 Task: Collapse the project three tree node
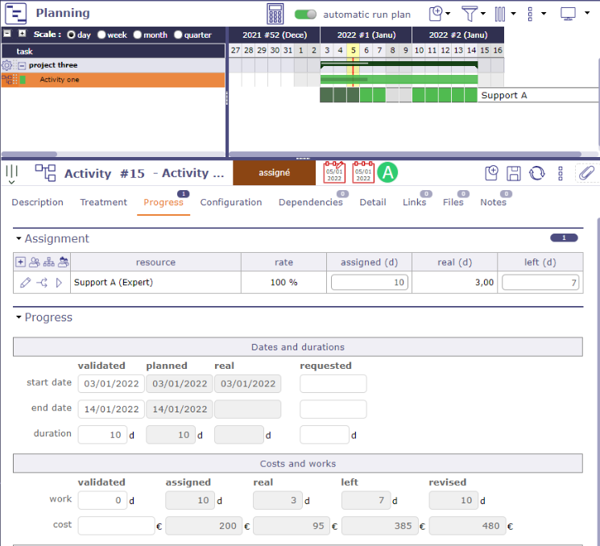point(22,65)
